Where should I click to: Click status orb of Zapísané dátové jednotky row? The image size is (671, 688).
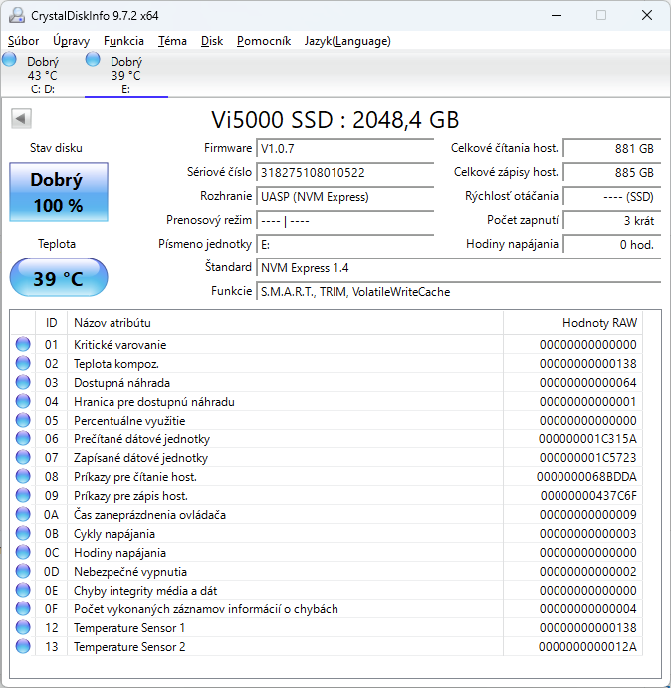click(x=23, y=457)
